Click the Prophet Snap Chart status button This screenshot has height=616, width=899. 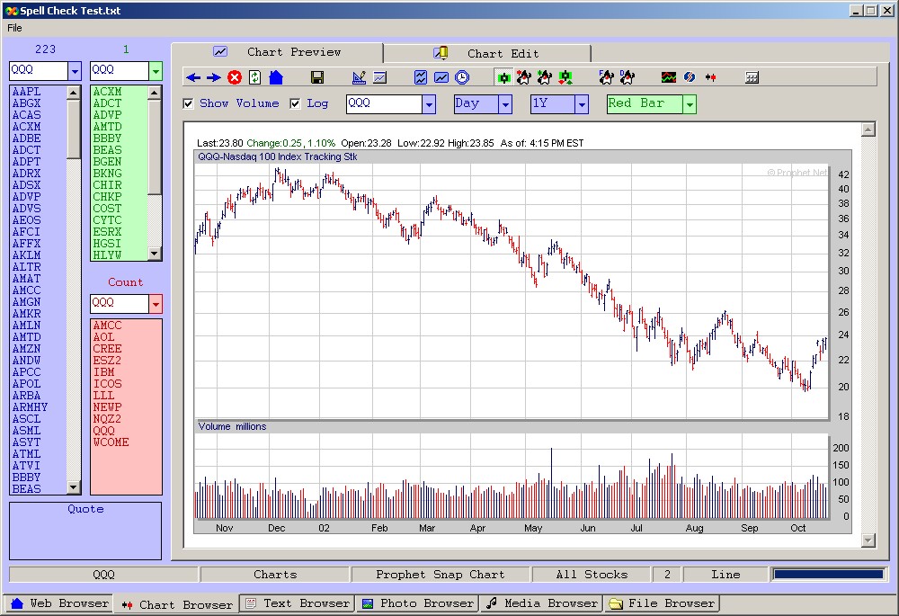(441, 574)
